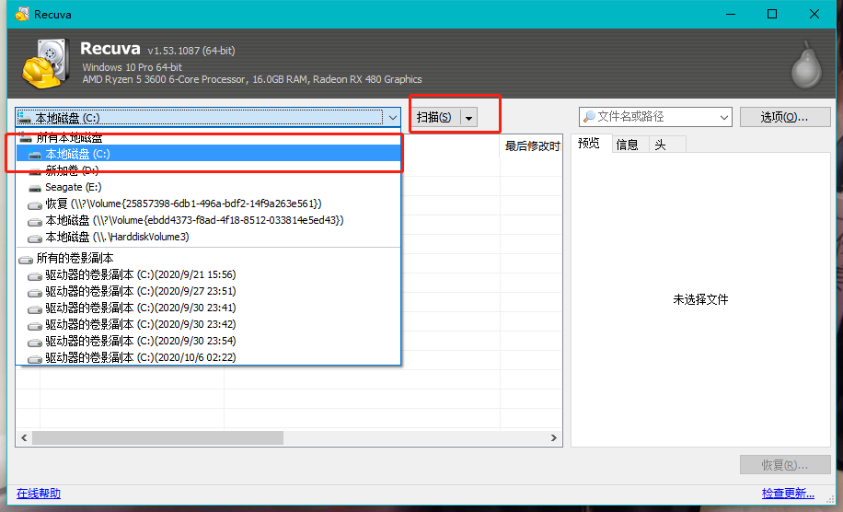Image resolution: width=843 pixels, height=512 pixels.
Task: Open the 在线帮助 link
Action: [x=39, y=494]
